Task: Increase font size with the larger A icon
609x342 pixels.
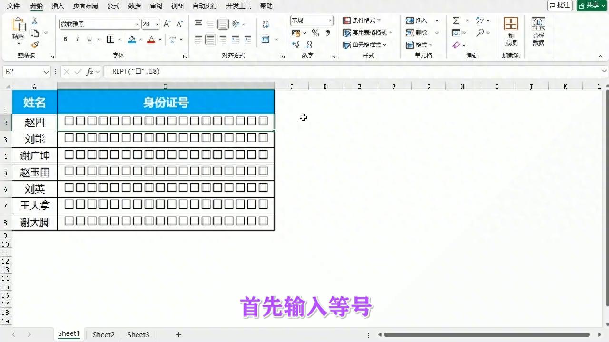Action: [x=167, y=24]
